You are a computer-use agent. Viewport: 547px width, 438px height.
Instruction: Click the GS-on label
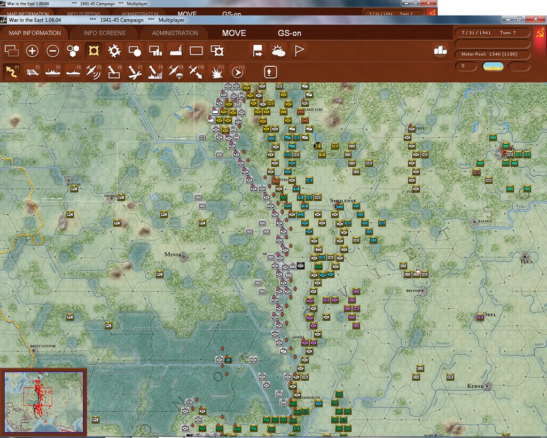coord(289,33)
